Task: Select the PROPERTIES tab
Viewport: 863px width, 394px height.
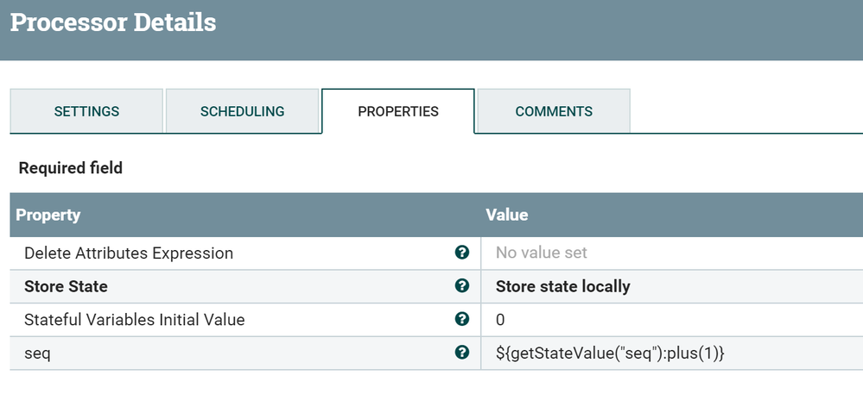Action: tap(398, 111)
